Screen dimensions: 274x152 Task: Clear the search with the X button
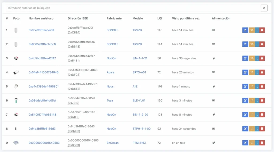click(264, 8)
